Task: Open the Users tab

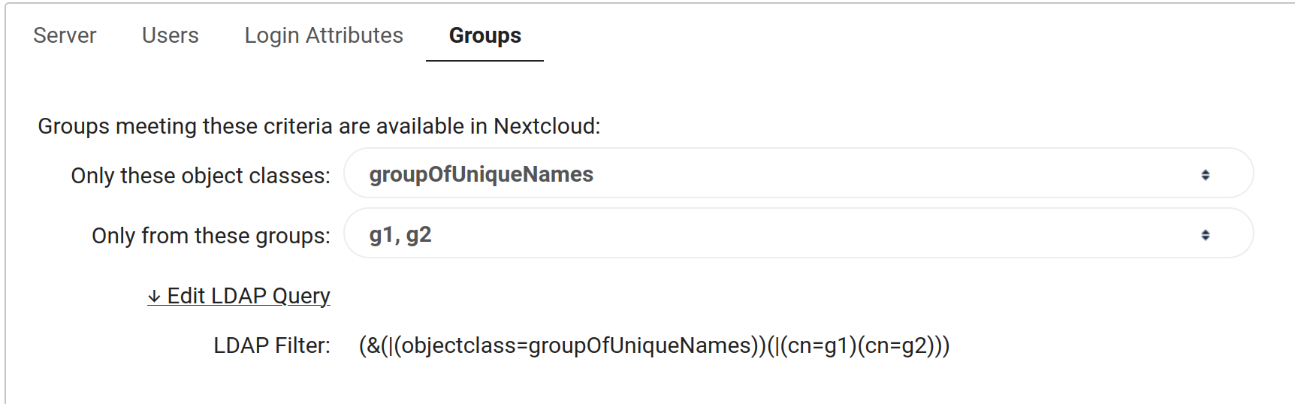Action: pos(170,35)
